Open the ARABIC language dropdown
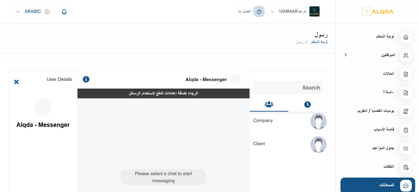The width and height of the screenshot is (418, 192). (x=32, y=11)
